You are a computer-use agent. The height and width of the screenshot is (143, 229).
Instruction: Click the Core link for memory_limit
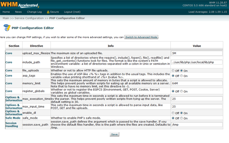click(9, 83)
